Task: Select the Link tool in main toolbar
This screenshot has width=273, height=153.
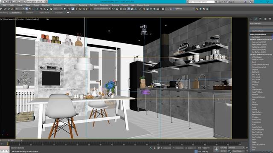Action: tap(5, 8)
